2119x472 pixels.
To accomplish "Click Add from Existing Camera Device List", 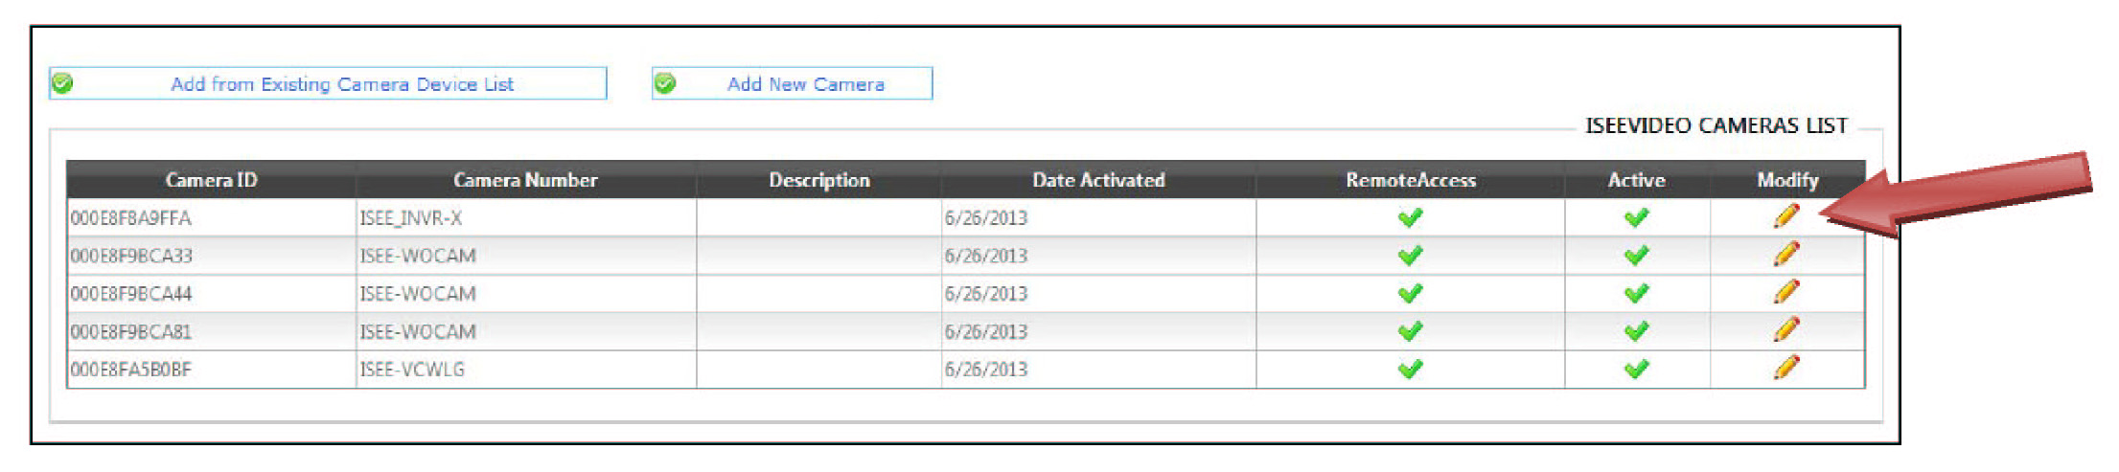I will (341, 84).
